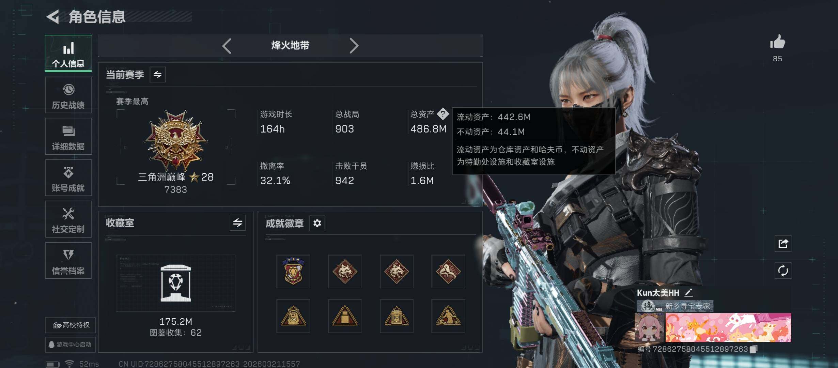Open the 历史战绩 tab

point(68,95)
